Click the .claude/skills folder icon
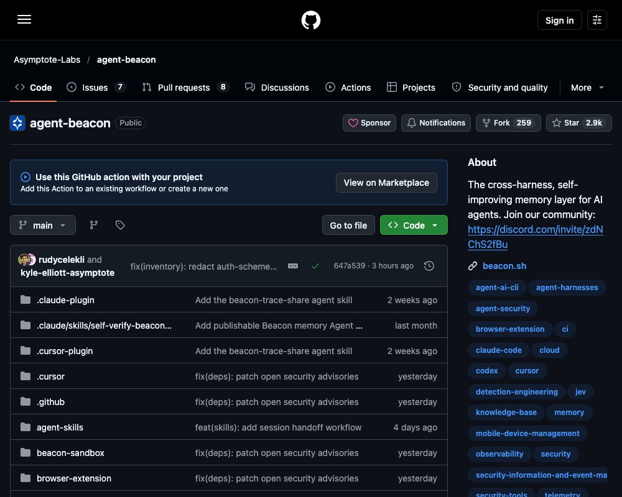Image resolution: width=622 pixels, height=497 pixels. click(x=26, y=326)
